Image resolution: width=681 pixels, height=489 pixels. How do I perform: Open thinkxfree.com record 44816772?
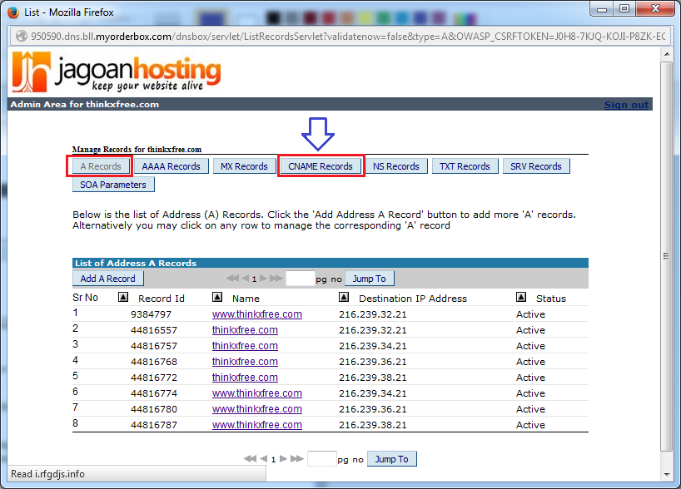tap(245, 378)
